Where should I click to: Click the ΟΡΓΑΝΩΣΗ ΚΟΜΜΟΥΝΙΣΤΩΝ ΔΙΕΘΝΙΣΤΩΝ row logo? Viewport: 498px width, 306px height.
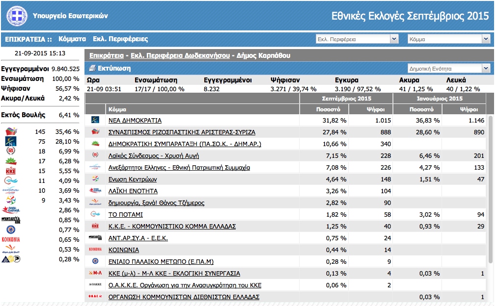95,296
